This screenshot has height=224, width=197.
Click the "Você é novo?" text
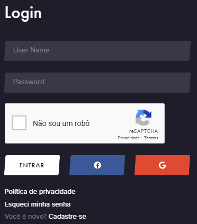coord(25,217)
